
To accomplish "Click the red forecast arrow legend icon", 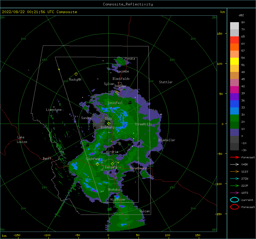I will point(234,157).
